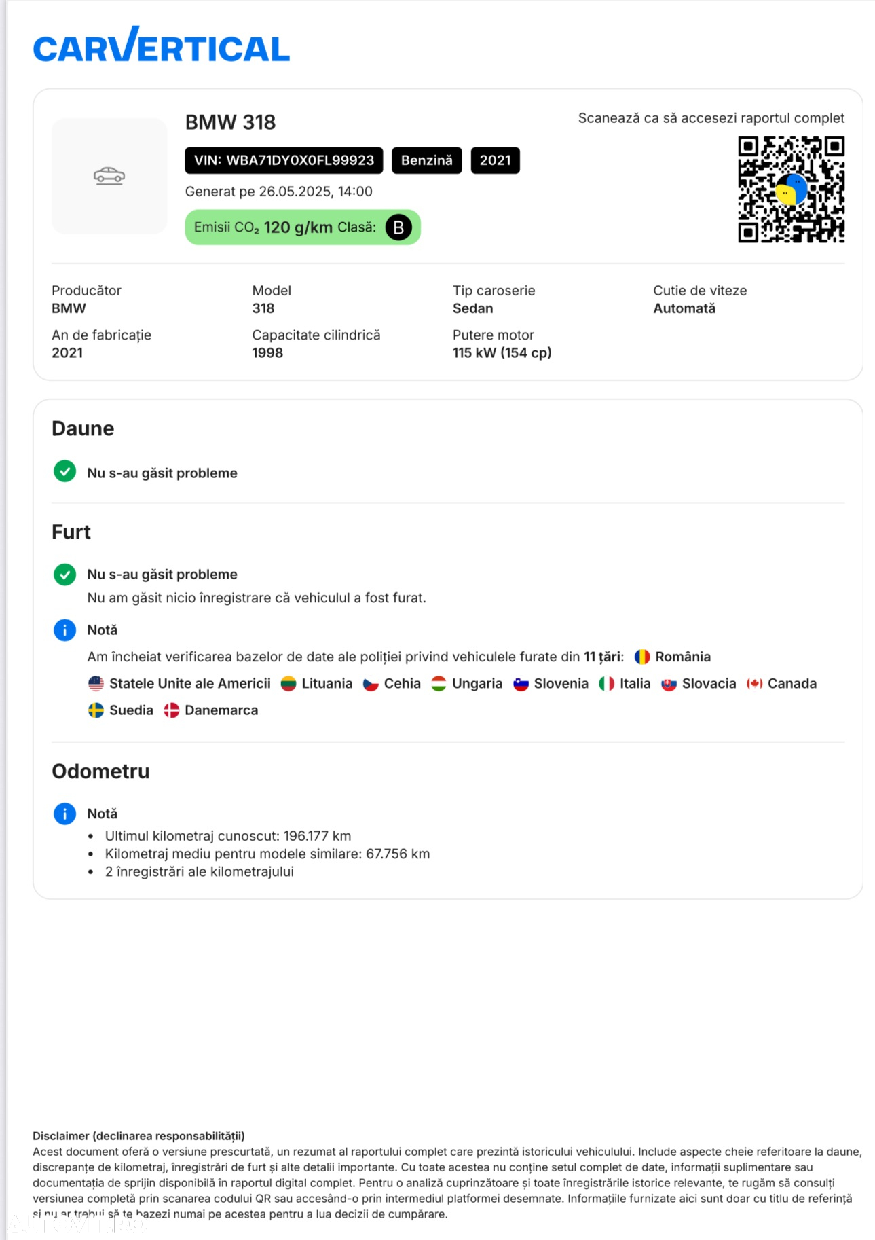Image resolution: width=875 pixels, height=1240 pixels.
Task: Click the black class B emission badge
Action: click(x=398, y=227)
